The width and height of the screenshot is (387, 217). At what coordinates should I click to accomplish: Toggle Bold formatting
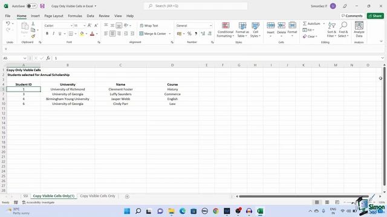[x=47, y=34]
